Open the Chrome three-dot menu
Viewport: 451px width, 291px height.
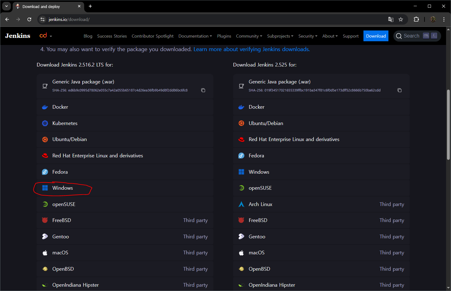point(444,19)
